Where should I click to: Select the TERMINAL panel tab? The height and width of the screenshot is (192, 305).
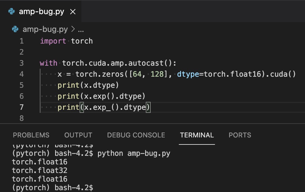197,135
